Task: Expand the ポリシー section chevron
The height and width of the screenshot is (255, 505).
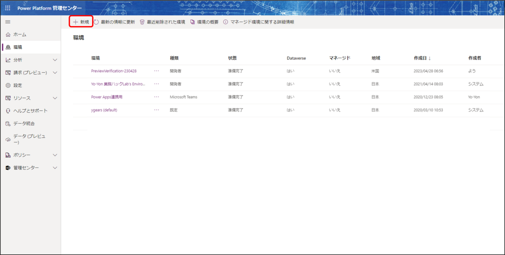Action: click(55, 155)
